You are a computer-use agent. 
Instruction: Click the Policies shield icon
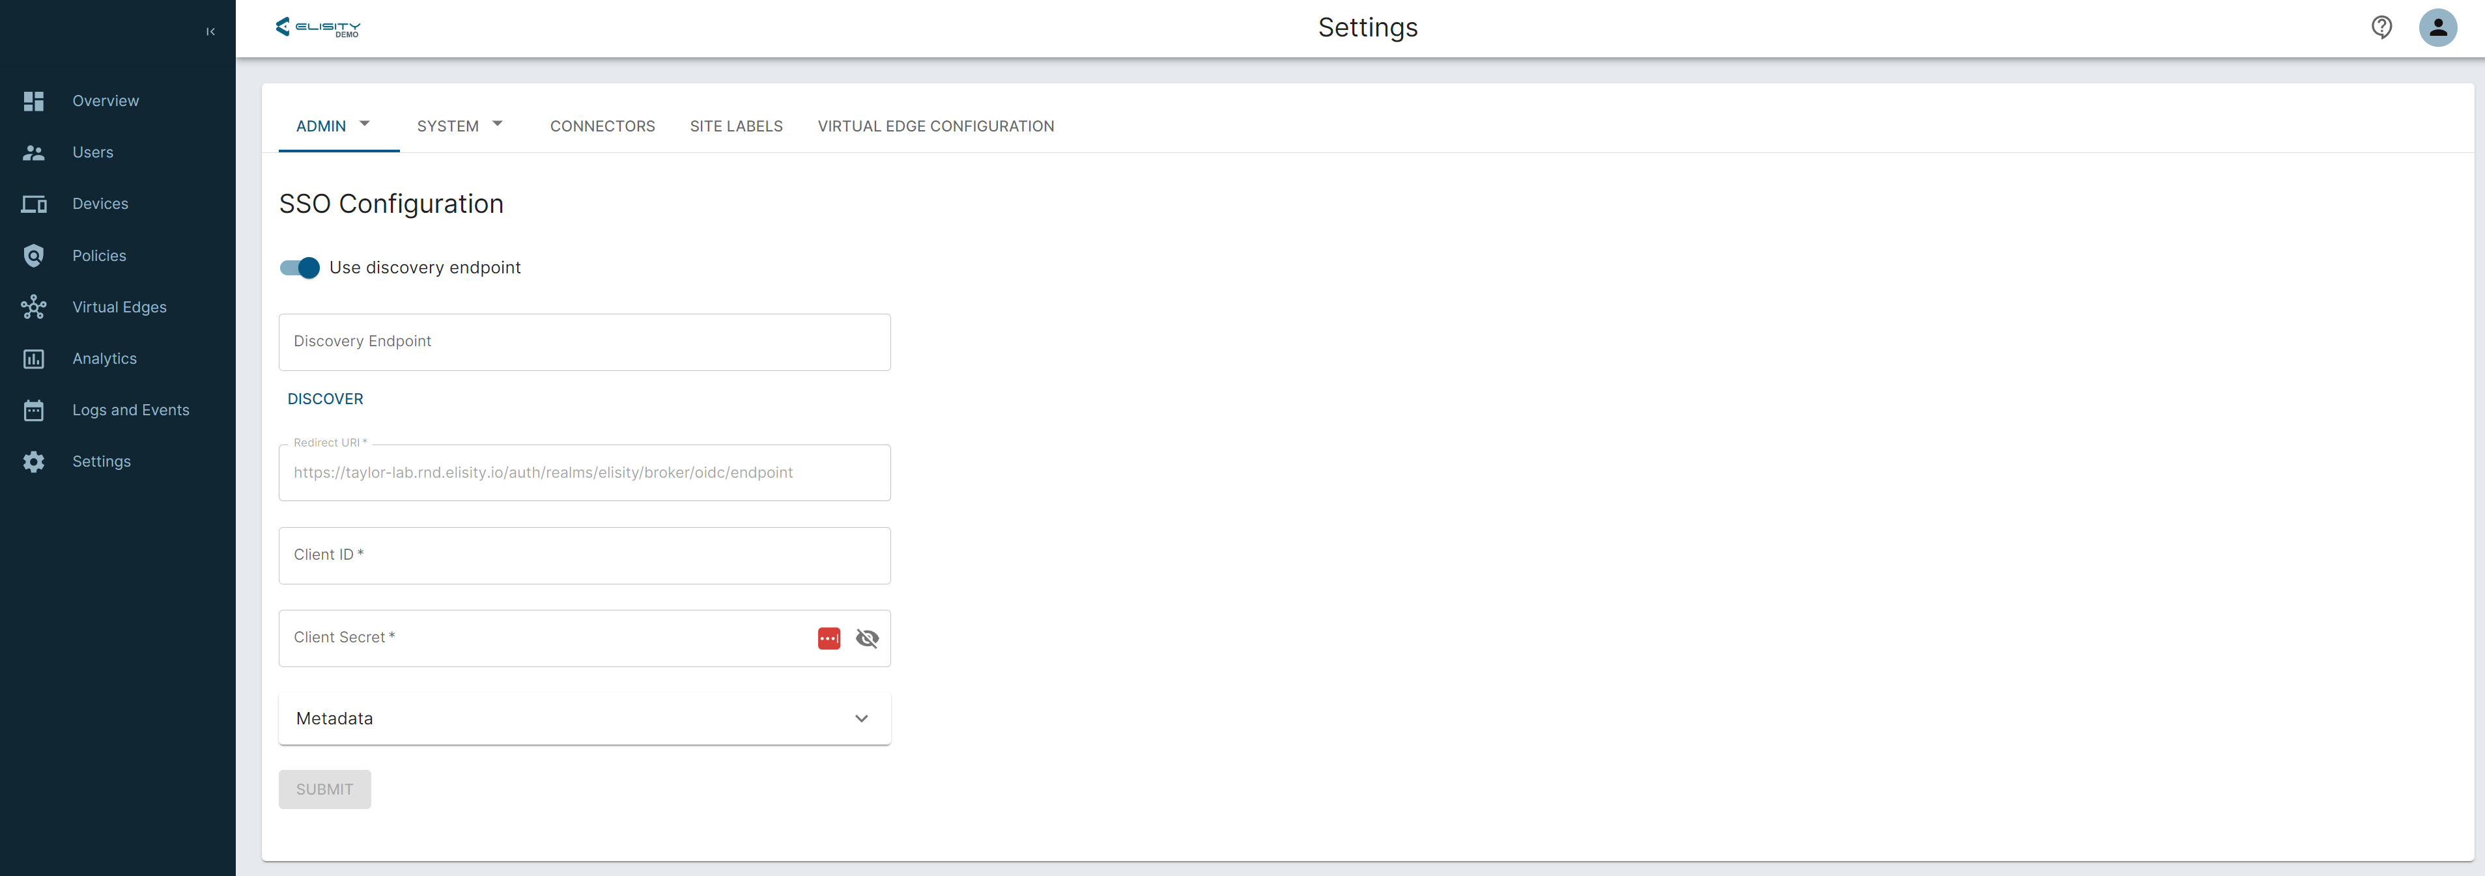click(34, 255)
